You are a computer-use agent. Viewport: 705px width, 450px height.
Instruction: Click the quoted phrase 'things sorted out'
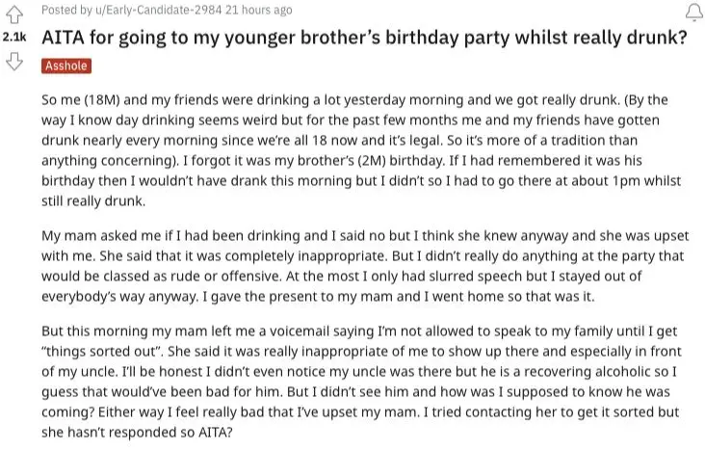[x=102, y=351]
